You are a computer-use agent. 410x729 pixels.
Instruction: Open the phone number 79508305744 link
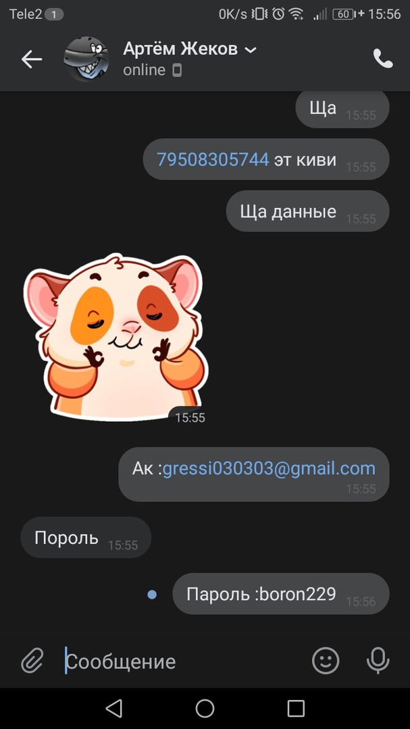click(213, 159)
